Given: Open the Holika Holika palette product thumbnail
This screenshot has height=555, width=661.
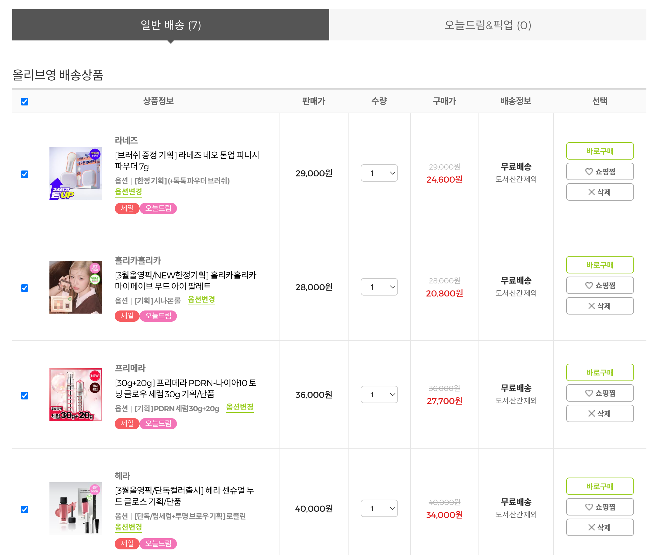Looking at the screenshot, I should pos(76,287).
